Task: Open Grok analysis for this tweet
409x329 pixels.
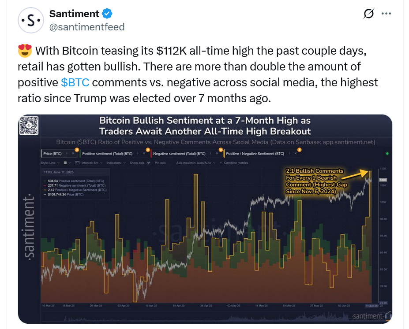Action: pyautogui.click(x=368, y=14)
